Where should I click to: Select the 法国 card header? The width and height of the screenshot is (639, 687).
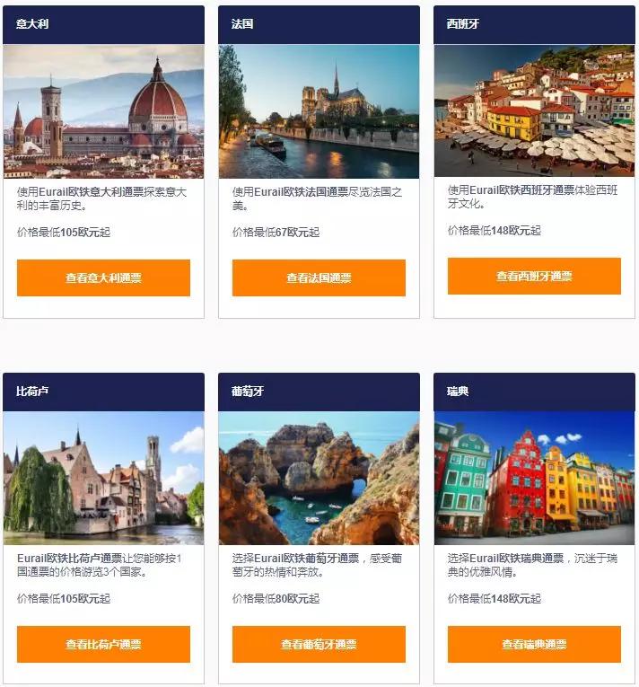coord(319,24)
